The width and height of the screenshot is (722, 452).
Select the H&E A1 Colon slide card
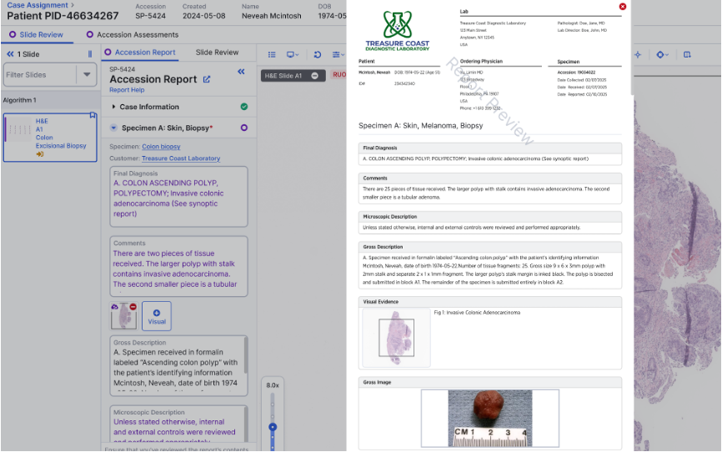pos(50,138)
